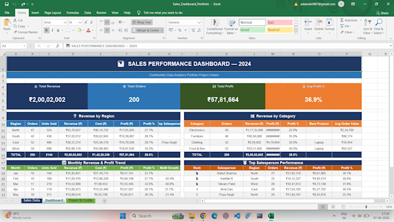Click the Format cells icon
Viewport: 394px width, 222px height.
329,23
